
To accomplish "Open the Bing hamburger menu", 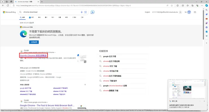I will (195, 12).
